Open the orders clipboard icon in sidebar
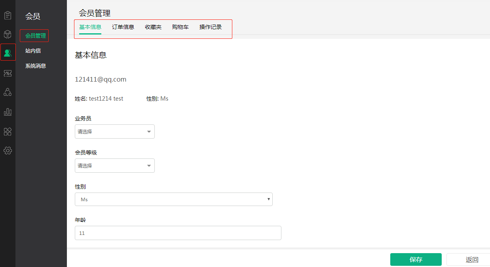490x267 pixels. pos(8,15)
